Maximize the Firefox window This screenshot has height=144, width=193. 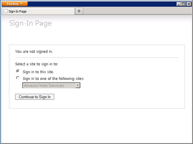(x=183, y=4)
